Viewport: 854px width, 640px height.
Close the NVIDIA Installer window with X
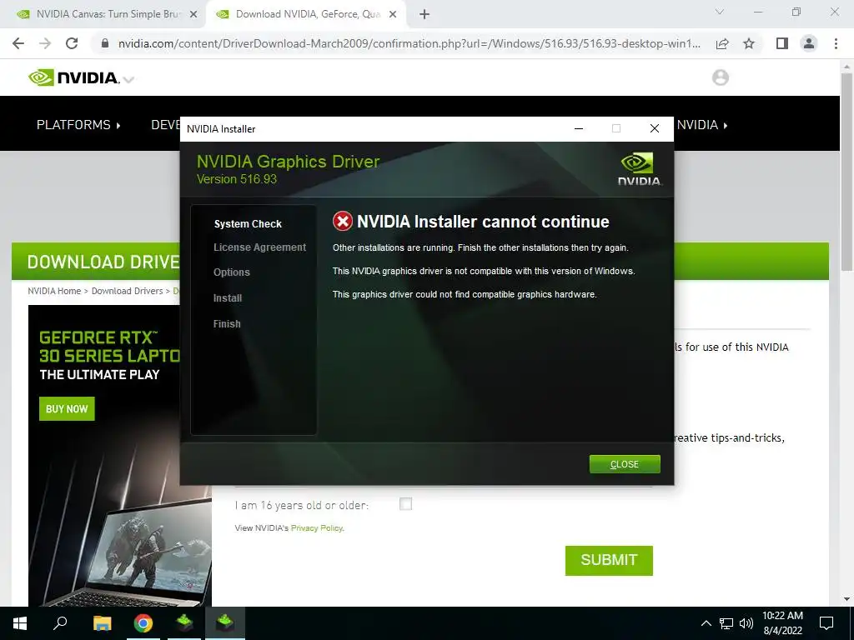[x=655, y=128]
